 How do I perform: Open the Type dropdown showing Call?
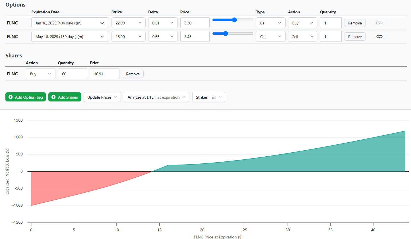(270, 23)
